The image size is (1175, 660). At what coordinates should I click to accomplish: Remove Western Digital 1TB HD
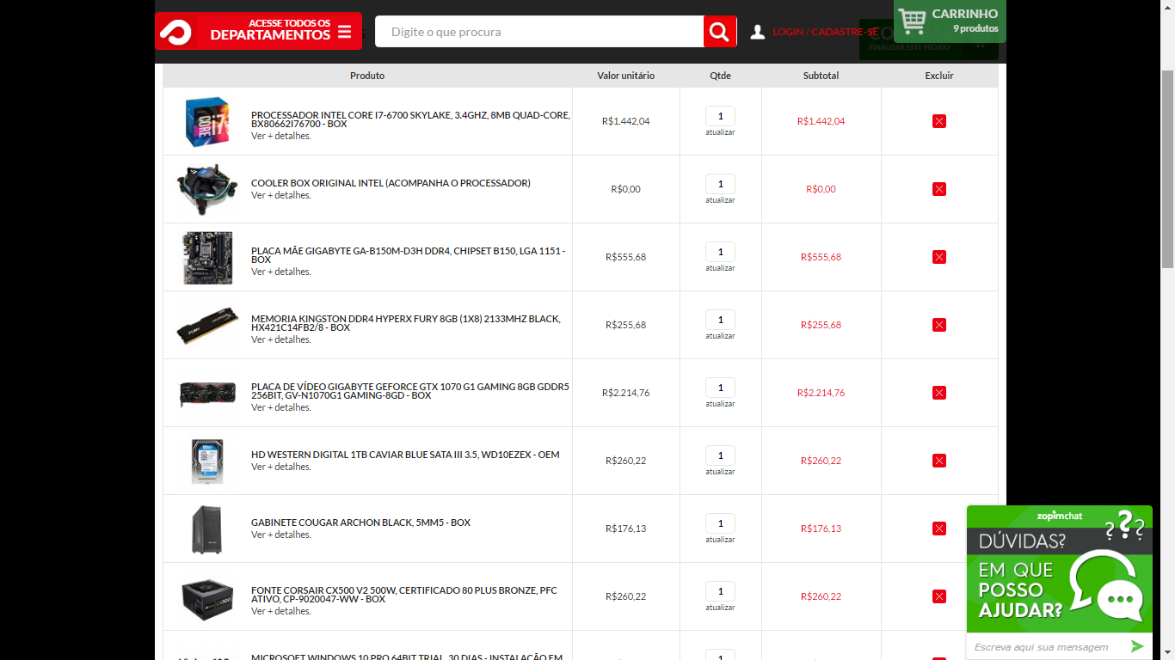point(939,461)
